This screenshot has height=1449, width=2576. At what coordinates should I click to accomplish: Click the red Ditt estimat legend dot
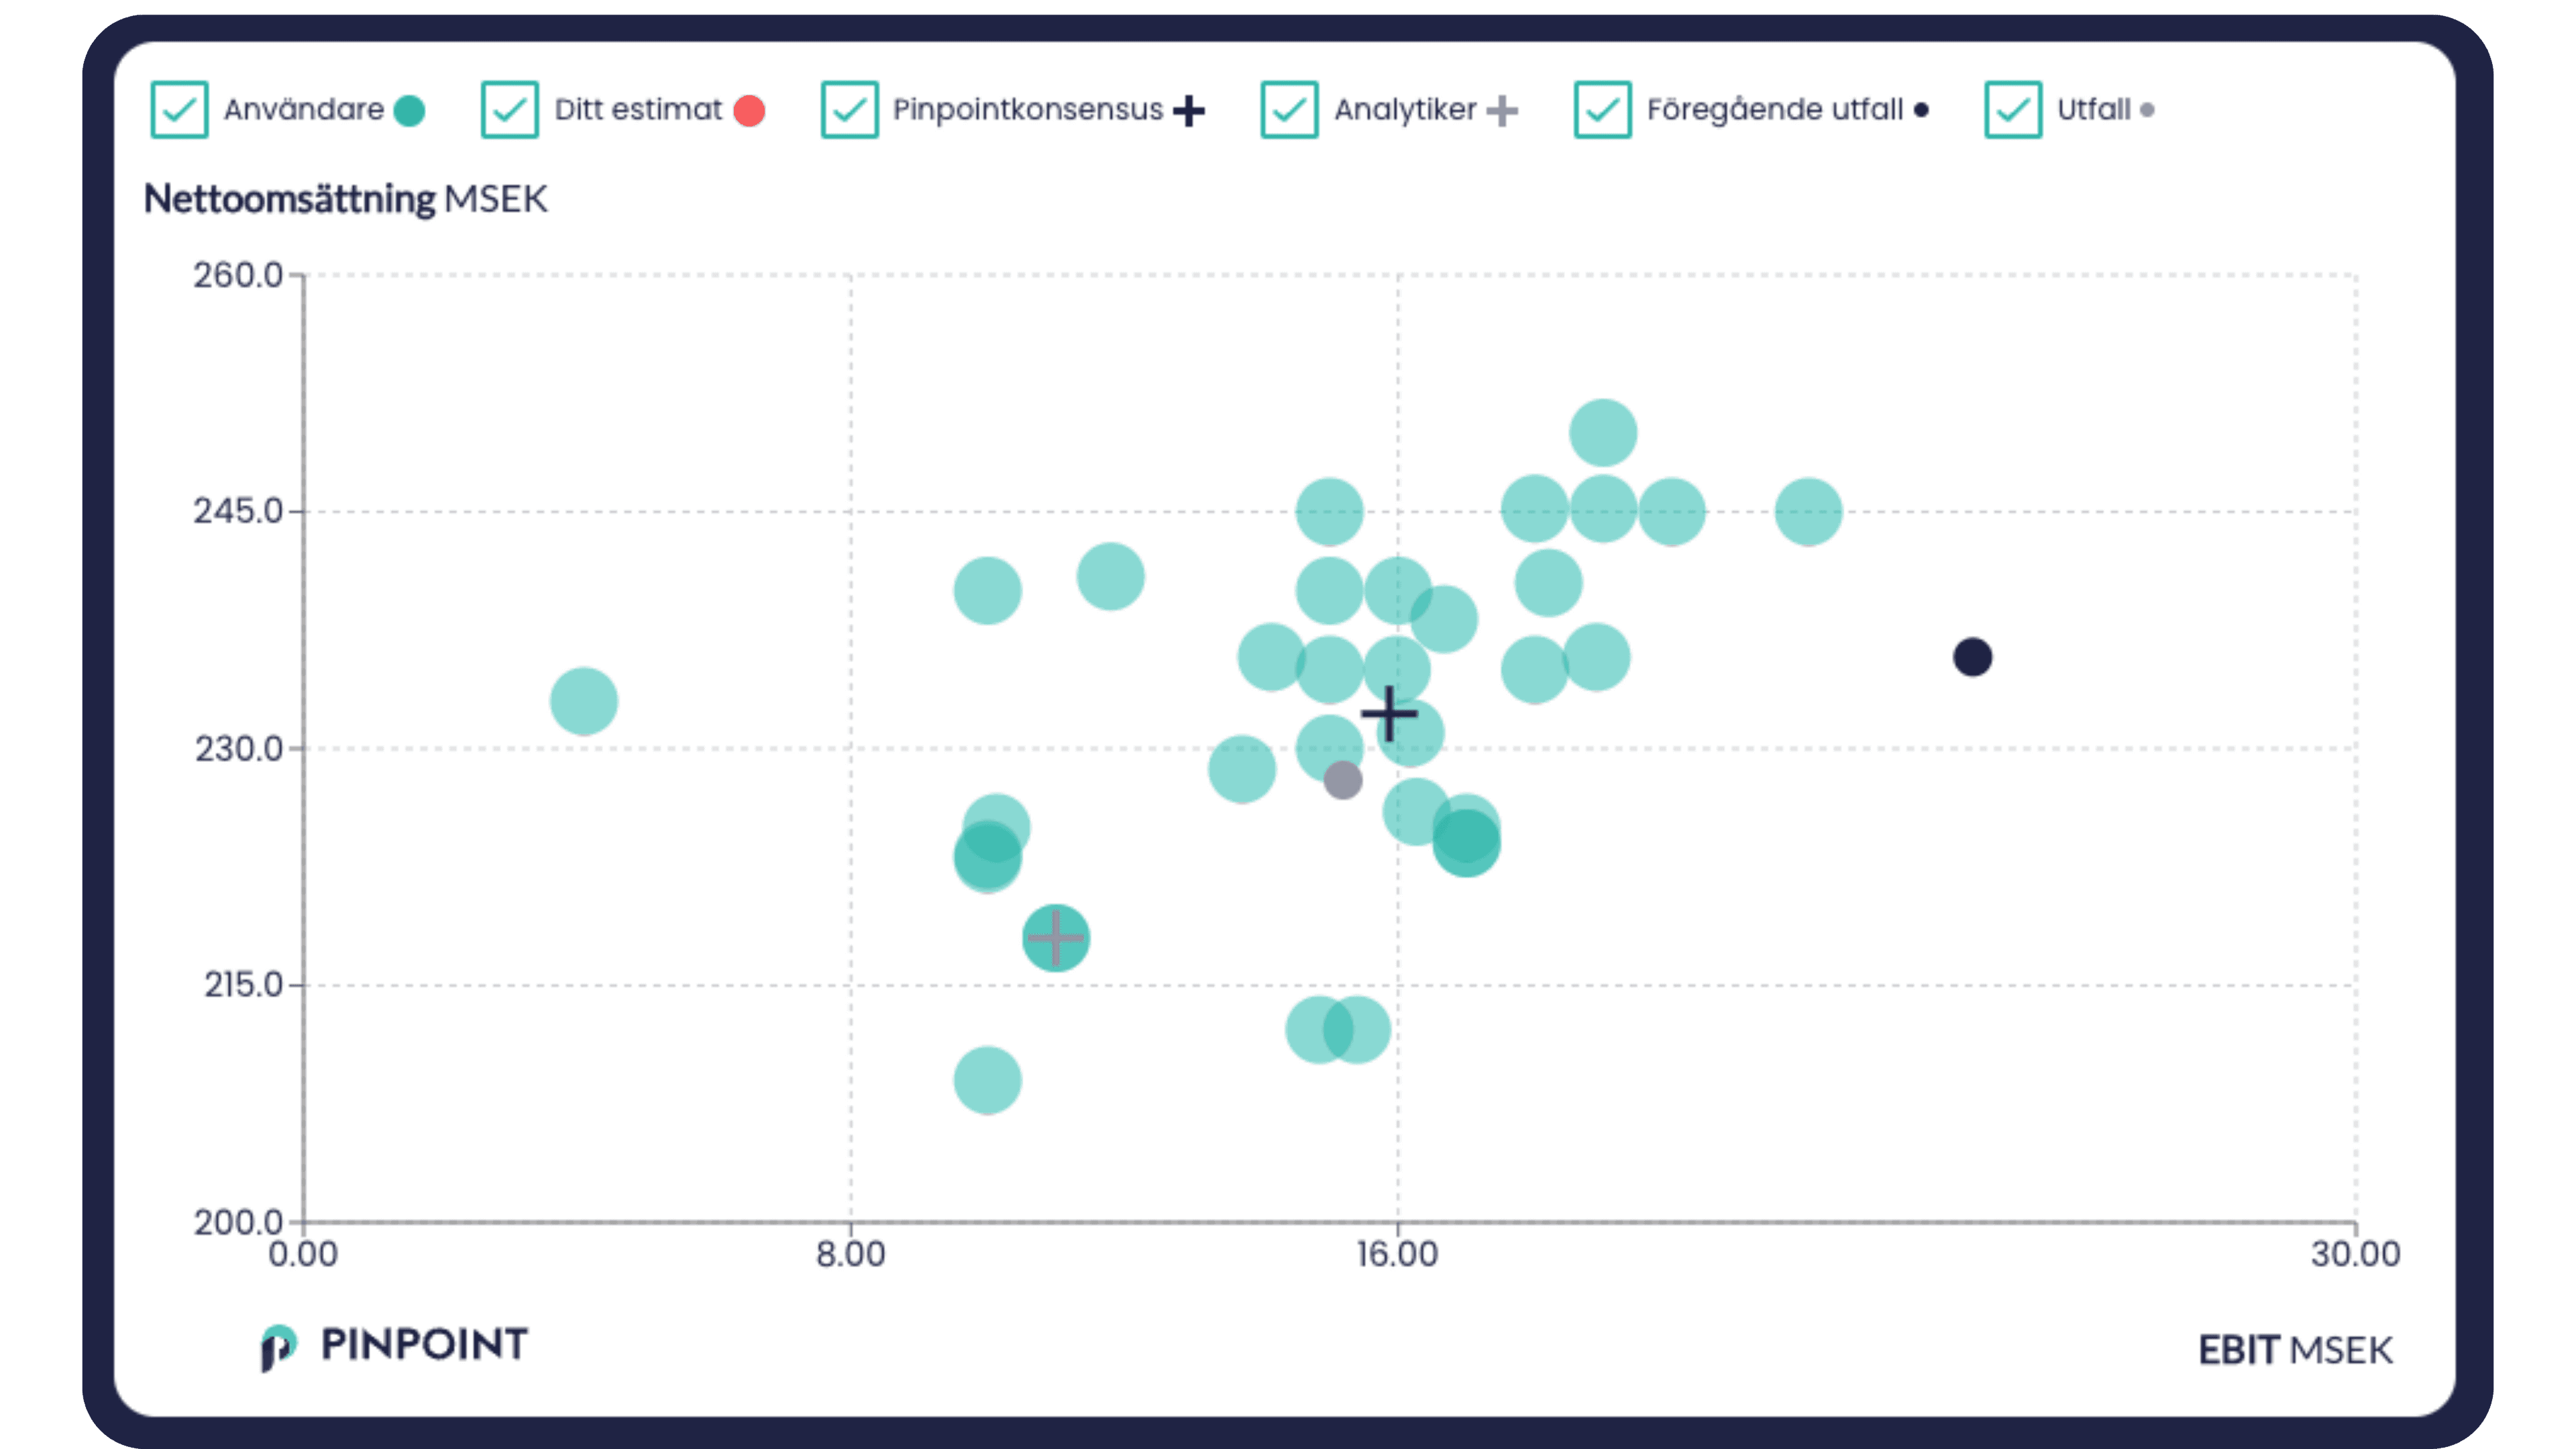[x=749, y=110]
